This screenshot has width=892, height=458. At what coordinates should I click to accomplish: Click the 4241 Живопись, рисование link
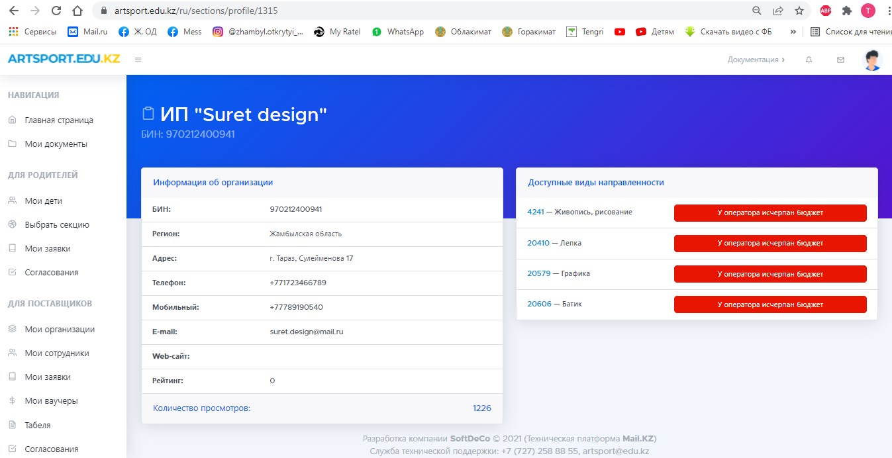535,212
